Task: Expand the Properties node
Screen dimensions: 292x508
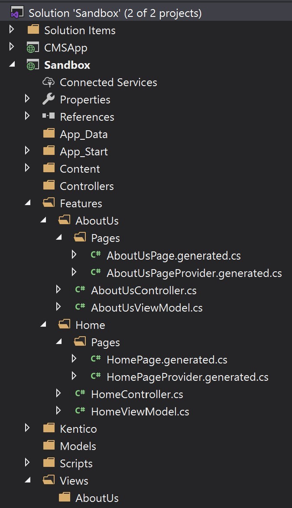Action: pyautogui.click(x=27, y=99)
